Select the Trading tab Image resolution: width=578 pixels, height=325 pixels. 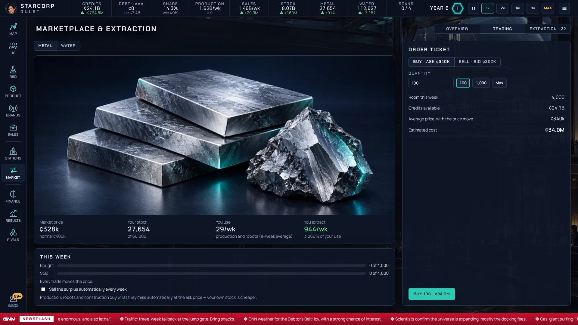(502, 29)
